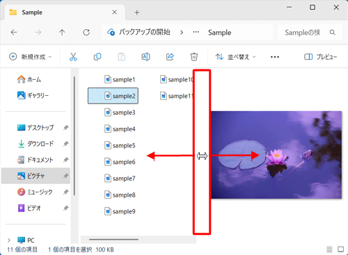Screen dimensions: 348x255
Task: Click the Copy icon in toolbar
Action: (x=97, y=57)
